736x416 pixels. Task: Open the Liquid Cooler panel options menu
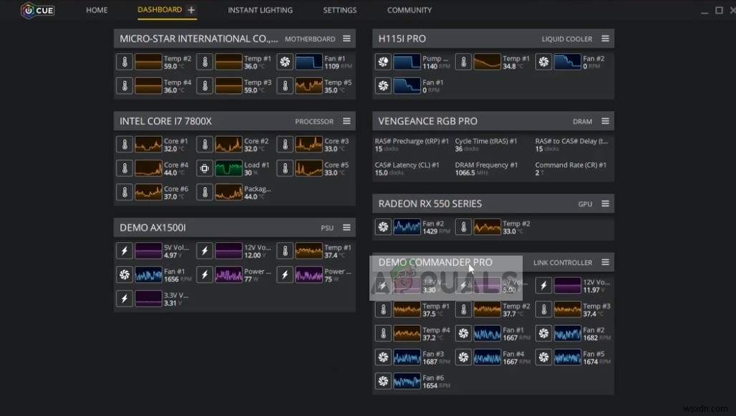605,39
